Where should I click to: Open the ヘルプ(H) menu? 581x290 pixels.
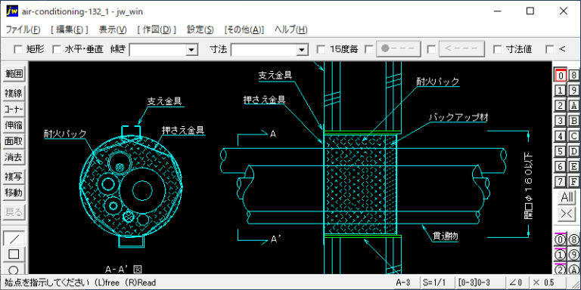coord(290,29)
